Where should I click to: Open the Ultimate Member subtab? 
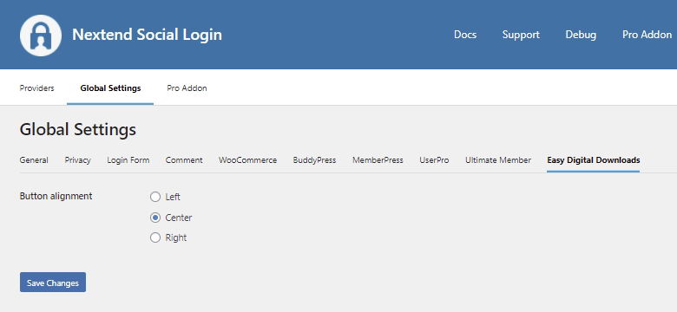[498, 159]
